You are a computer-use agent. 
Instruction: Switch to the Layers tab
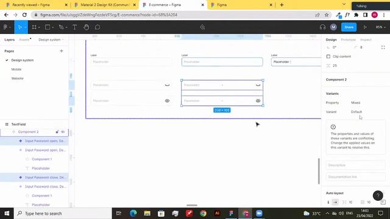coord(10,40)
